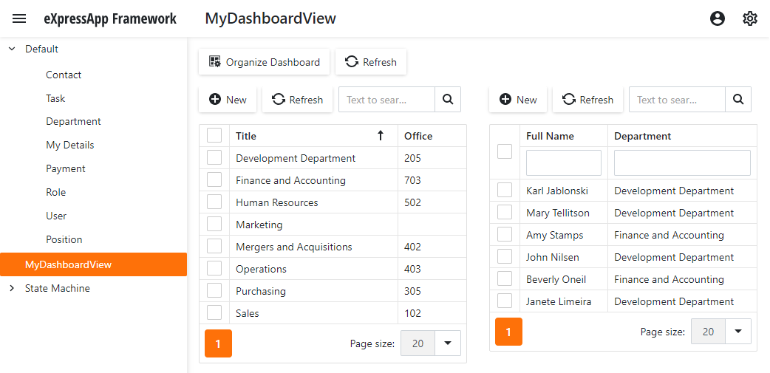Check the Janete Limeira row checkbox
Viewport: 770px width, 373px height.
coord(505,301)
